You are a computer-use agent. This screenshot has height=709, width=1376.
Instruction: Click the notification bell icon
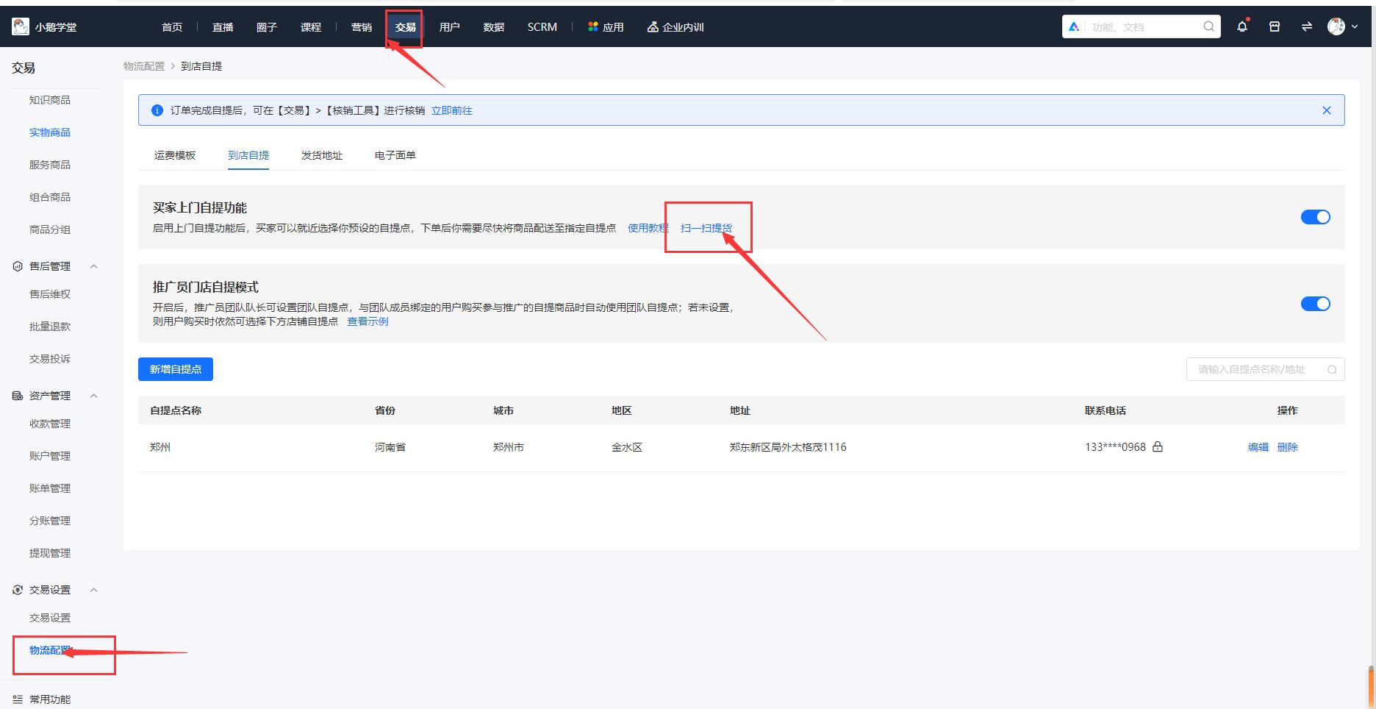[1242, 26]
